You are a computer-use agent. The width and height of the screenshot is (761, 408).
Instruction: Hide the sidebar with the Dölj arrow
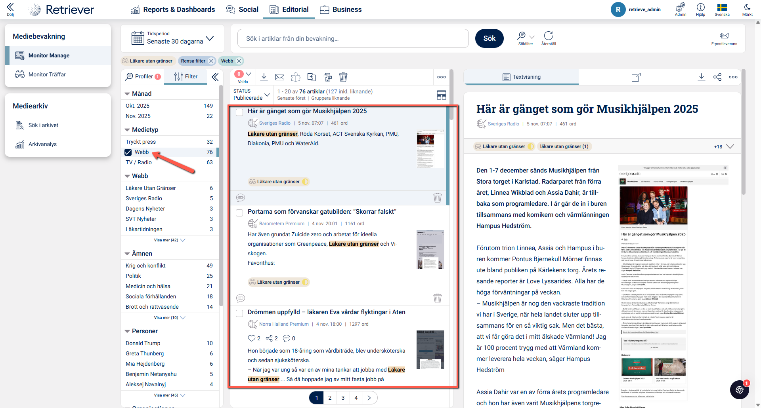[x=10, y=9]
